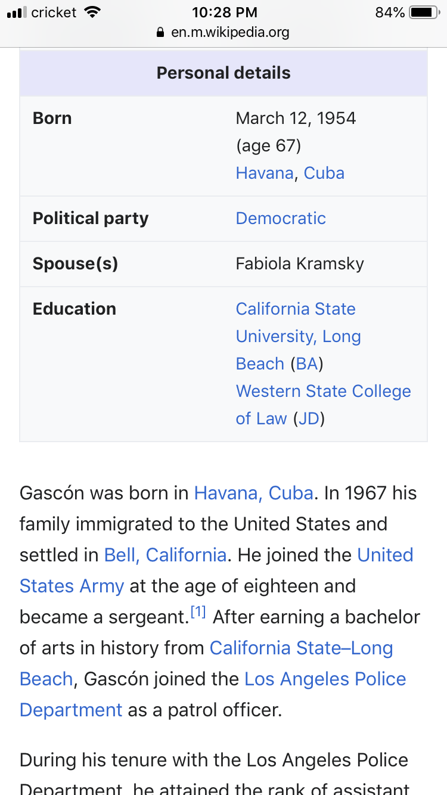Follow the Havana, Cuba link in the paragraph
Screen dimensions: 447x795
pyautogui.click(x=253, y=493)
